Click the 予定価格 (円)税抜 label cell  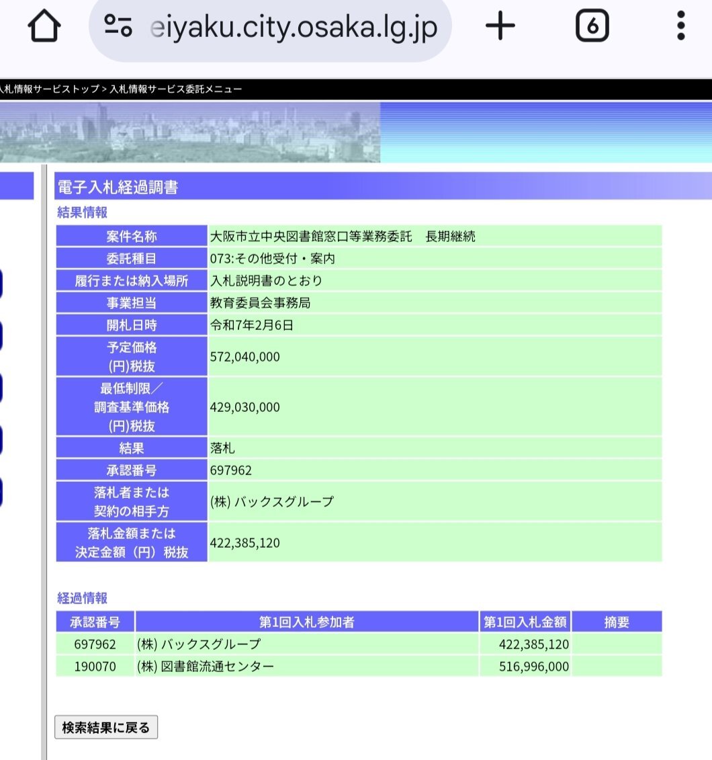[x=132, y=356]
